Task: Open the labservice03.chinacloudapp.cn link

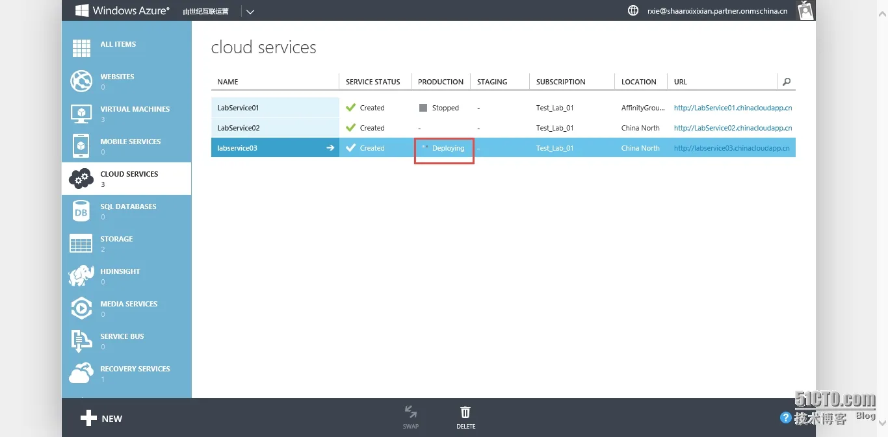Action: (x=731, y=148)
